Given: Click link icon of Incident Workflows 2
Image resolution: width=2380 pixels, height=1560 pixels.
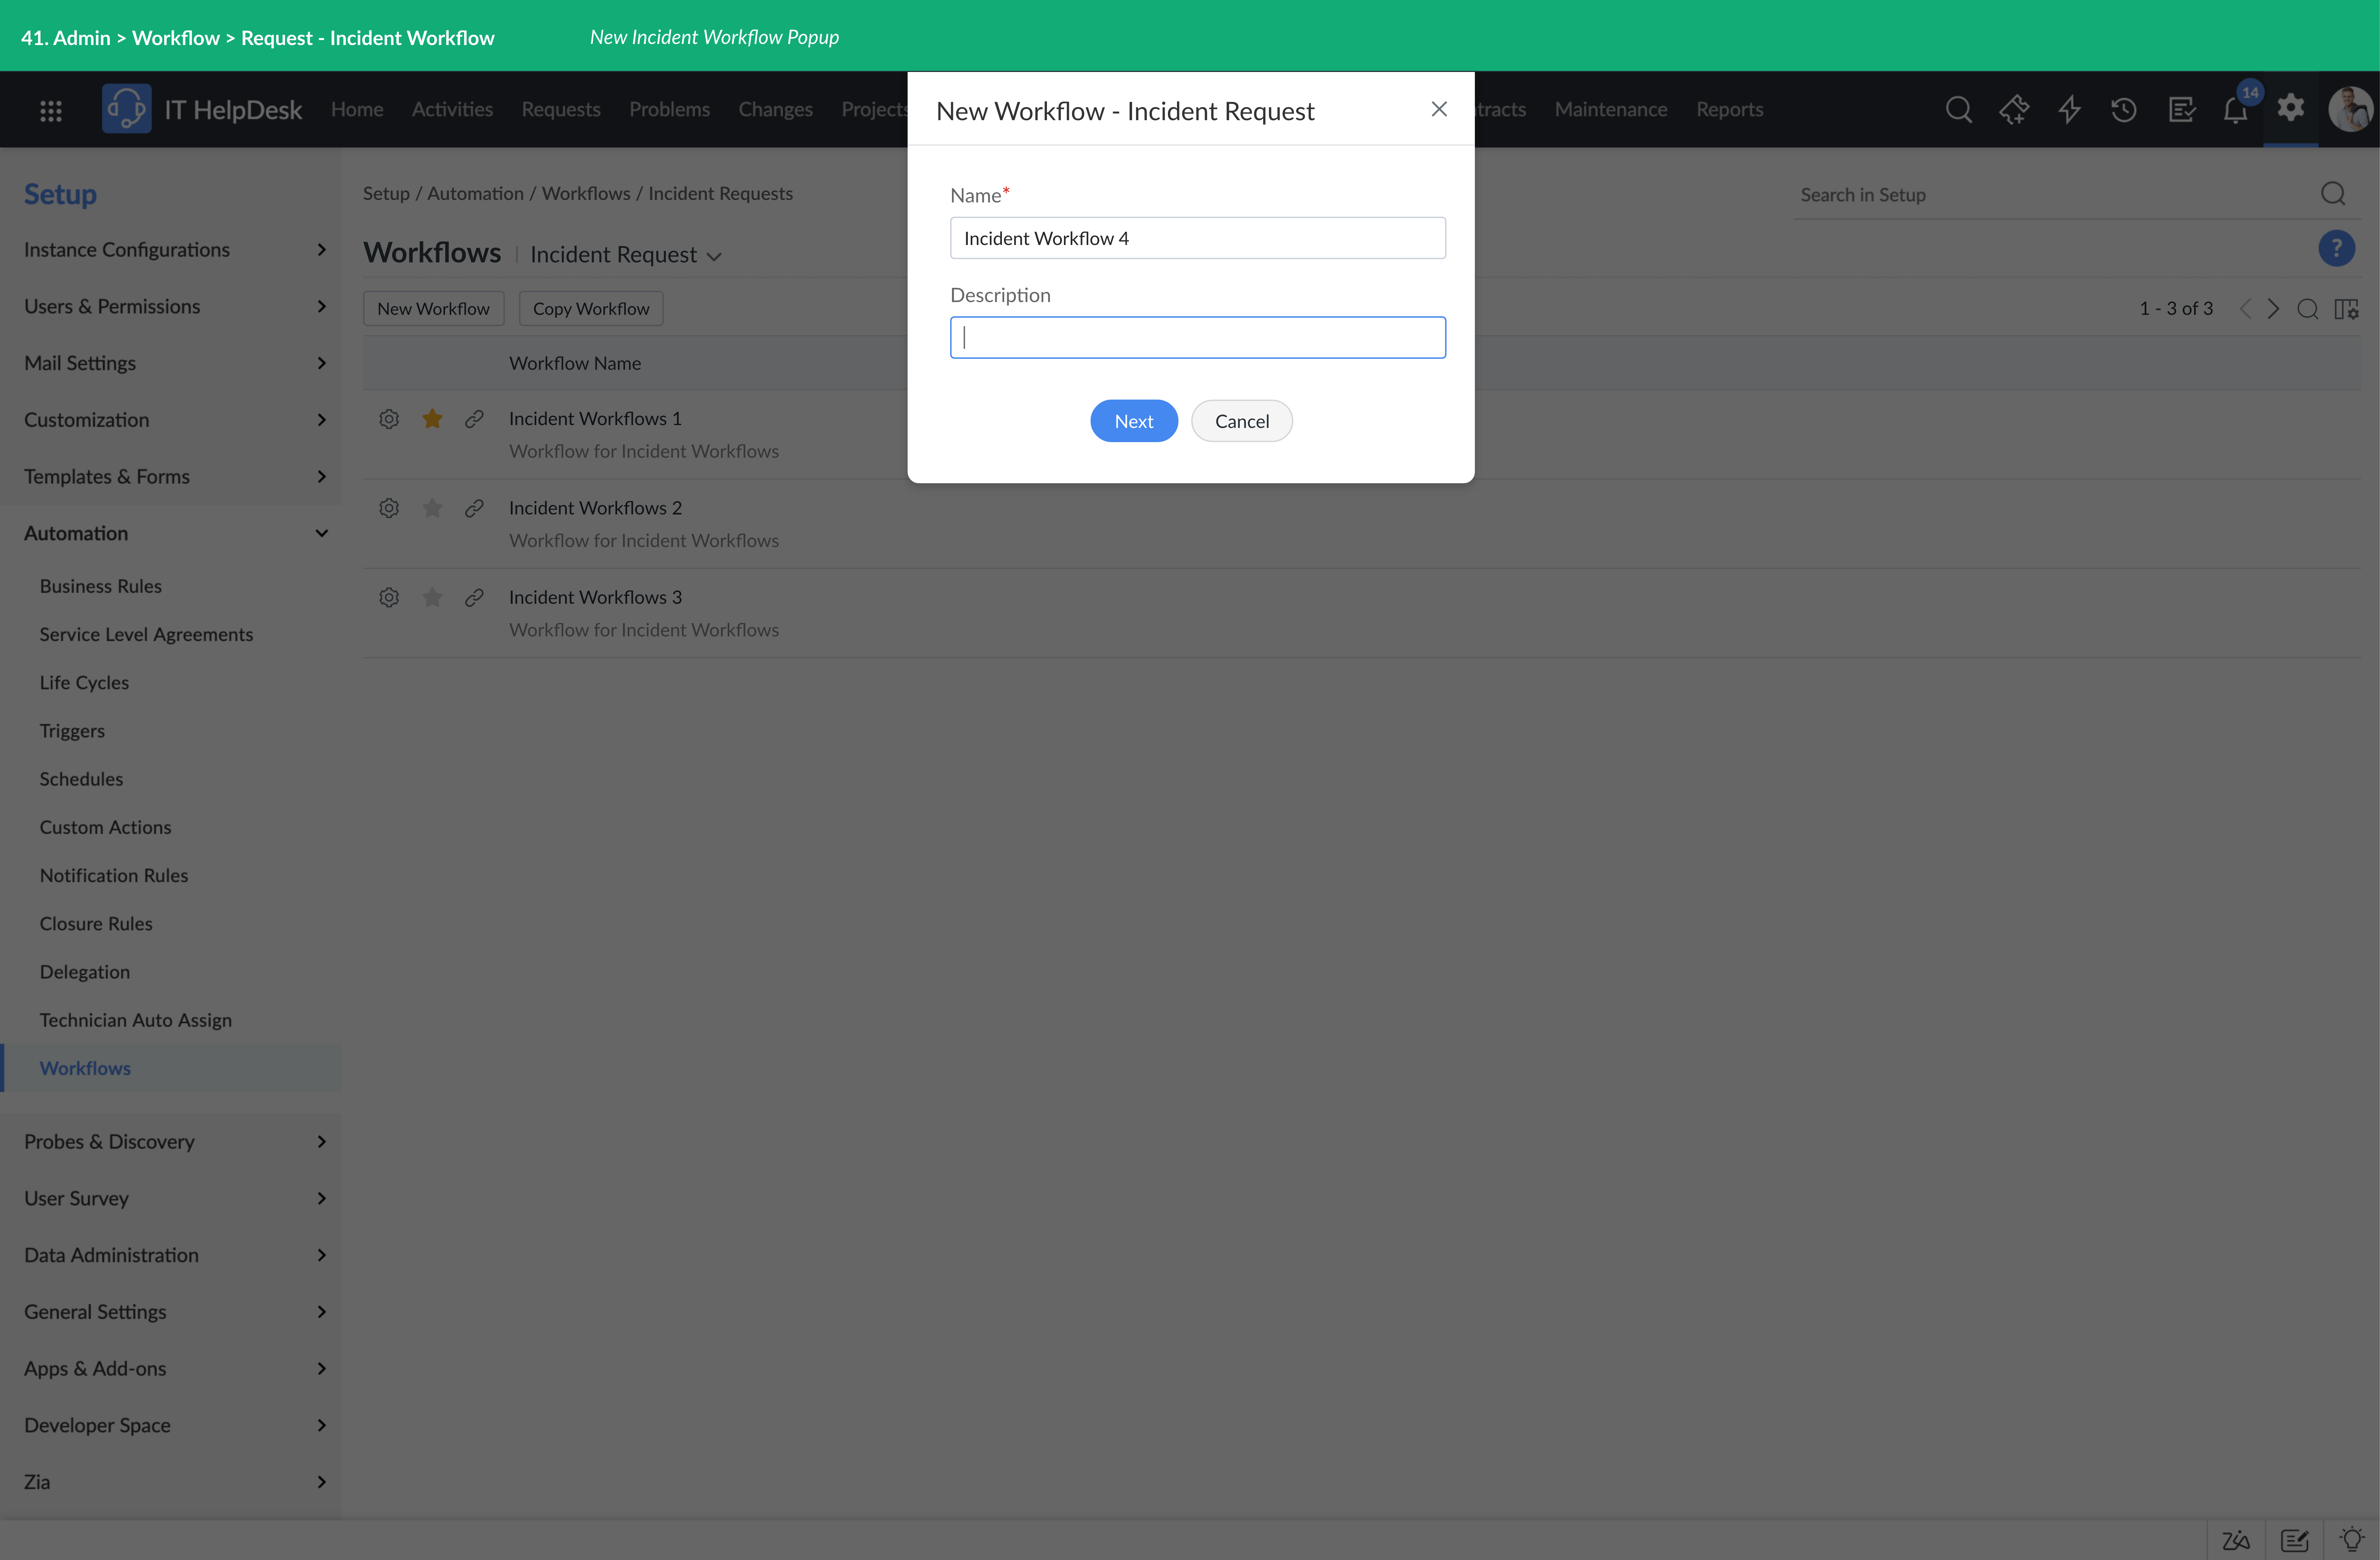Looking at the screenshot, I should coord(474,508).
